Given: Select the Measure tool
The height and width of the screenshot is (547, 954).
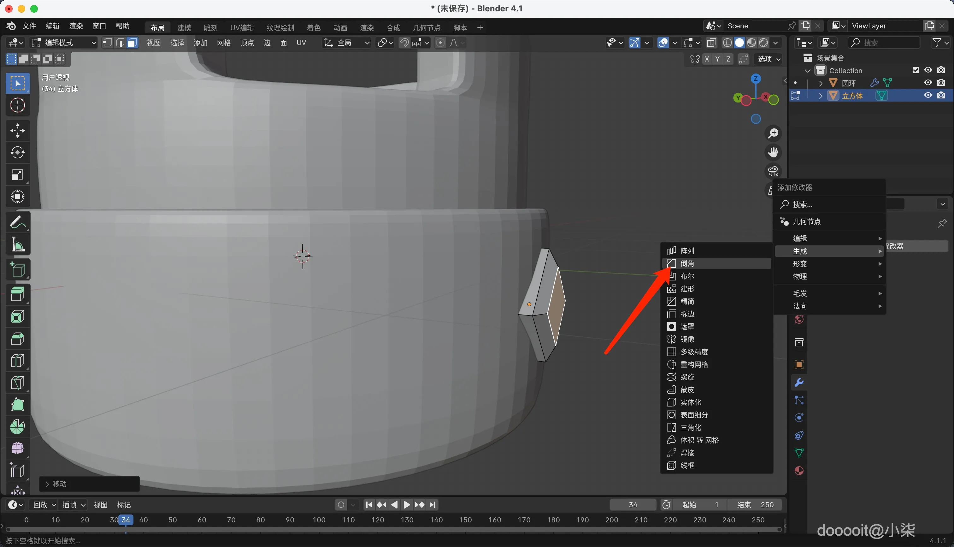Looking at the screenshot, I should 17,244.
